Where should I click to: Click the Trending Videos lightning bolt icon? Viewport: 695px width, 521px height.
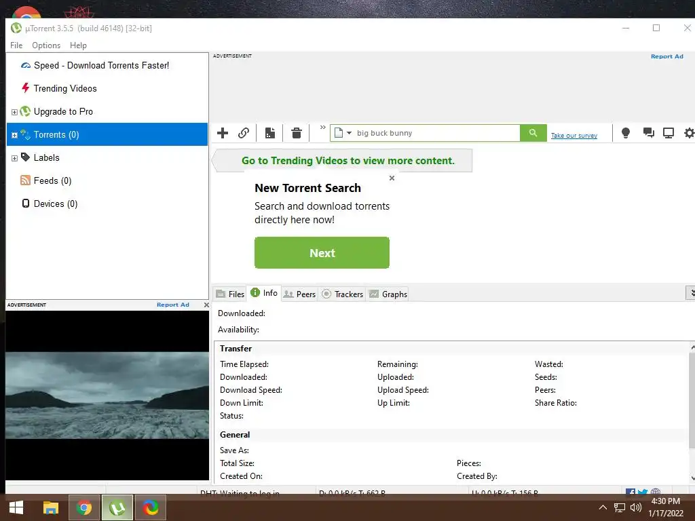pos(26,88)
